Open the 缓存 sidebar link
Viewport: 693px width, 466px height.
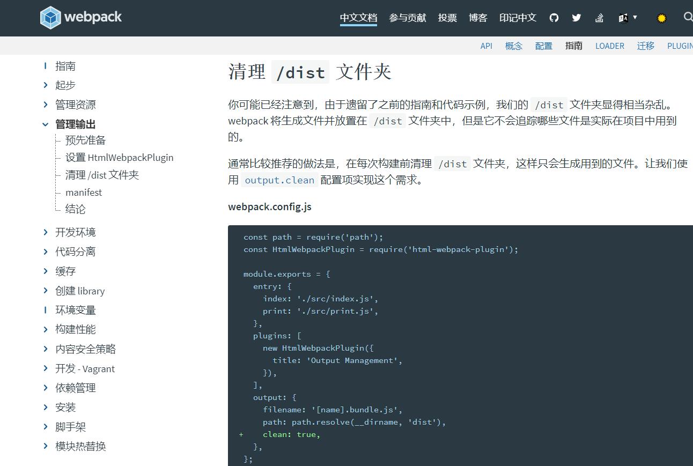[65, 271]
